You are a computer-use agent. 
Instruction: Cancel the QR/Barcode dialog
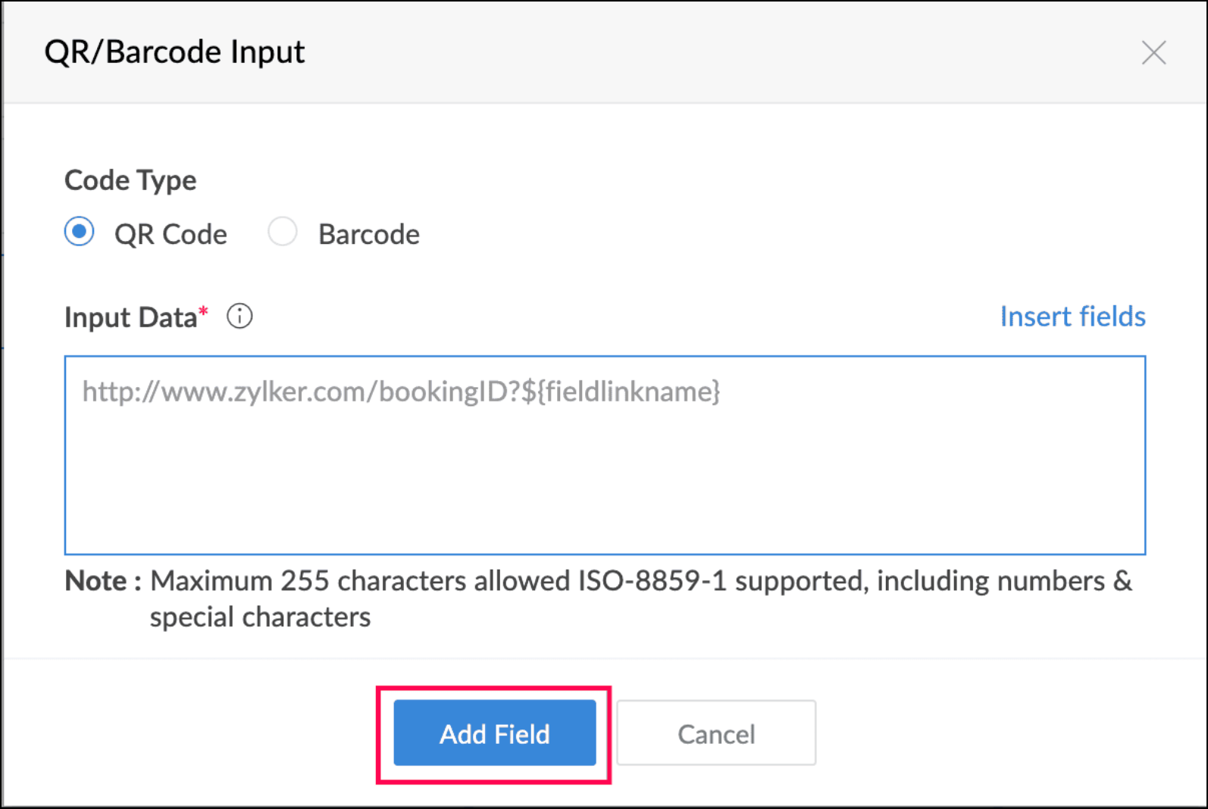(x=715, y=733)
